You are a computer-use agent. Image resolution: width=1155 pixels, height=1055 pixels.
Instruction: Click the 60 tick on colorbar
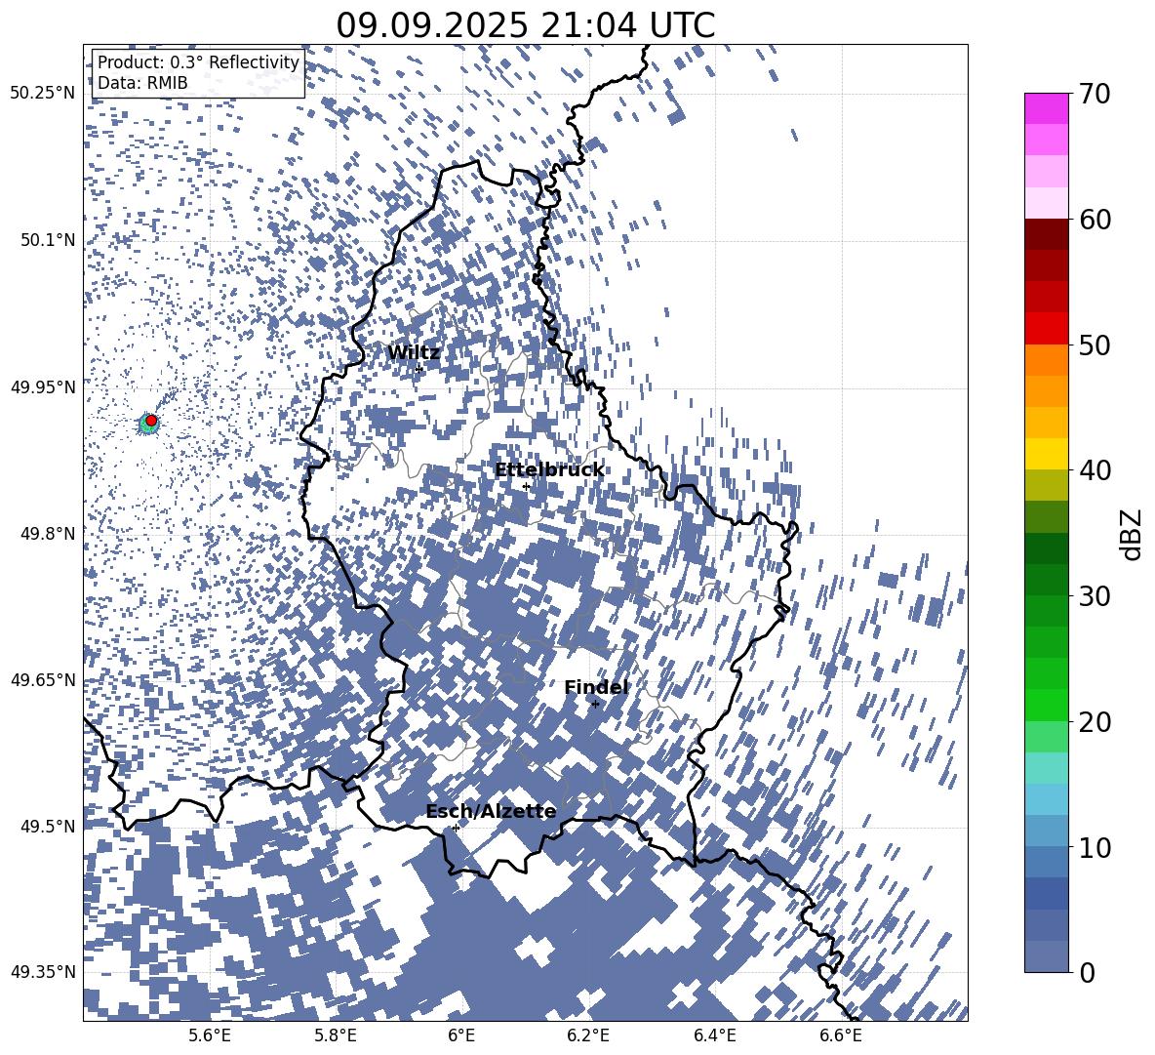pyautogui.click(x=1095, y=220)
